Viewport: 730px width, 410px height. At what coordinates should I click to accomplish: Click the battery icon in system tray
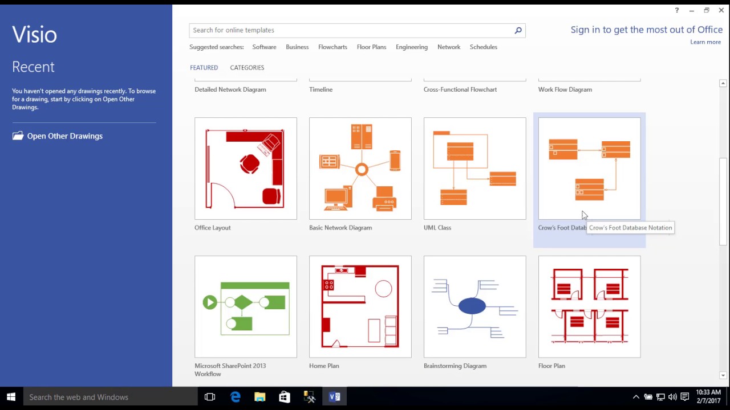click(648, 397)
